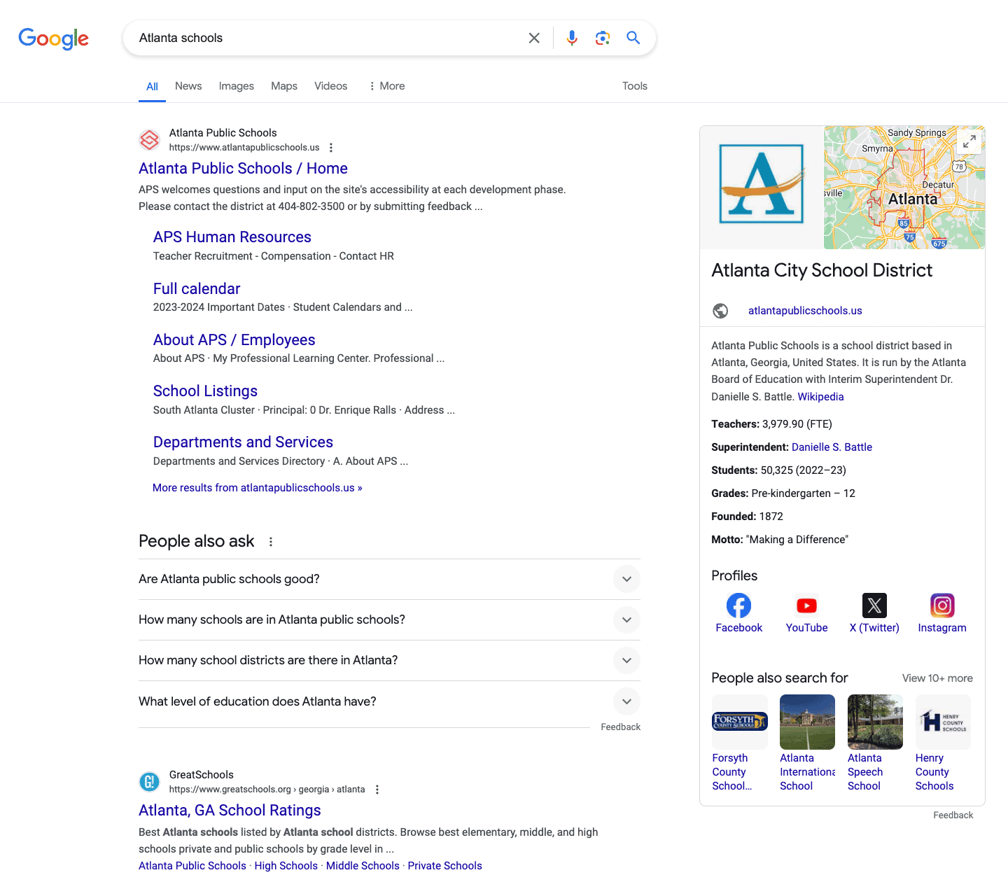Expand 'How many school districts are there in Atlanta?'
This screenshot has height=896, width=1008.
coord(389,661)
